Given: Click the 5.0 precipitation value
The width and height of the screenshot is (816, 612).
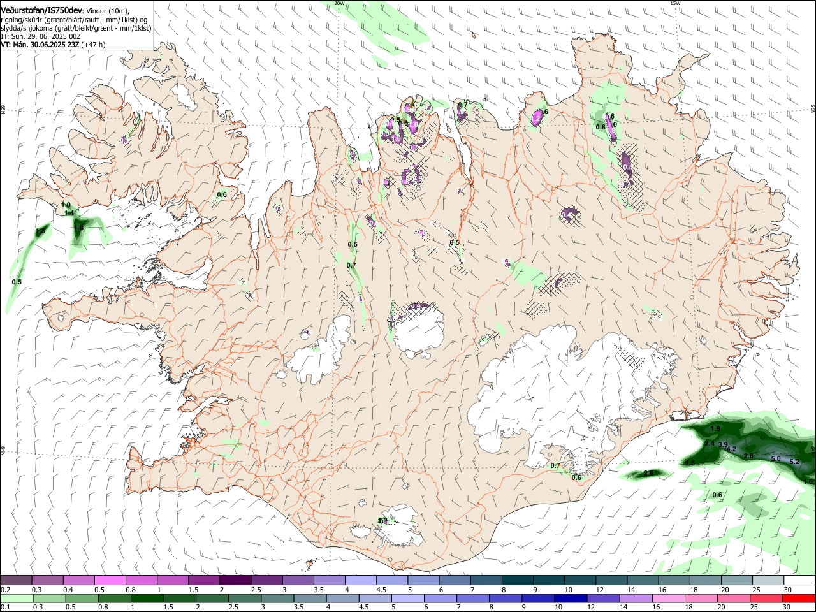Looking at the screenshot, I should (776, 459).
